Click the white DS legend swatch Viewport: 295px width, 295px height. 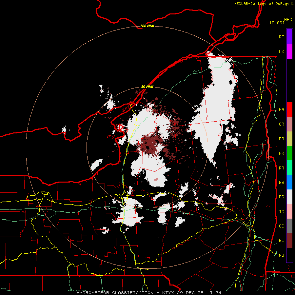pyautogui.click(x=289, y=197)
